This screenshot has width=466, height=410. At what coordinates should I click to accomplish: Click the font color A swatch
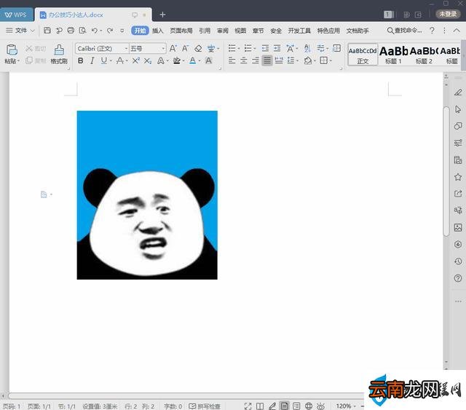pos(192,60)
